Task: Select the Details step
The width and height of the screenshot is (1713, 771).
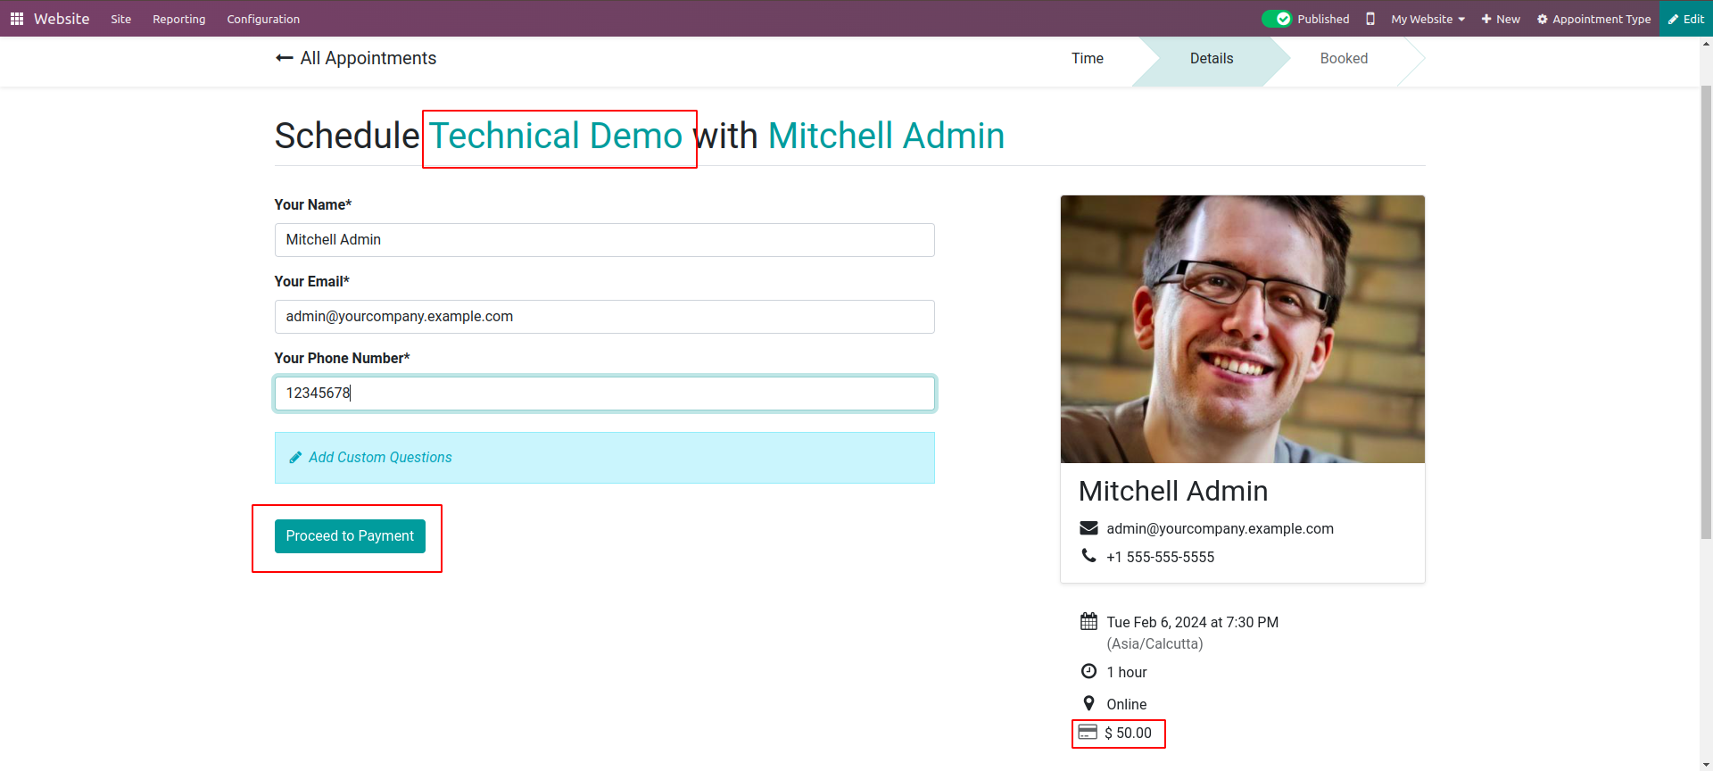Action: pyautogui.click(x=1212, y=58)
